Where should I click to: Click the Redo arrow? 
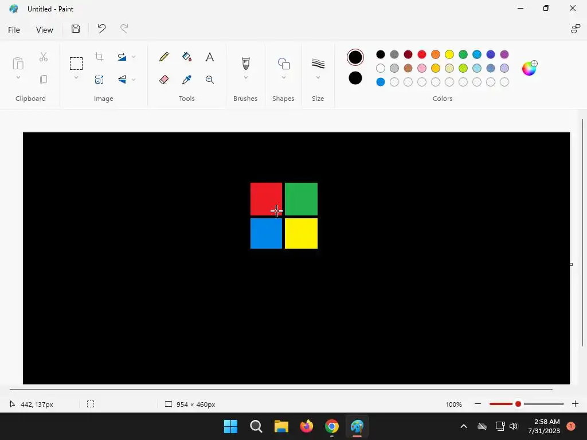[124, 29]
